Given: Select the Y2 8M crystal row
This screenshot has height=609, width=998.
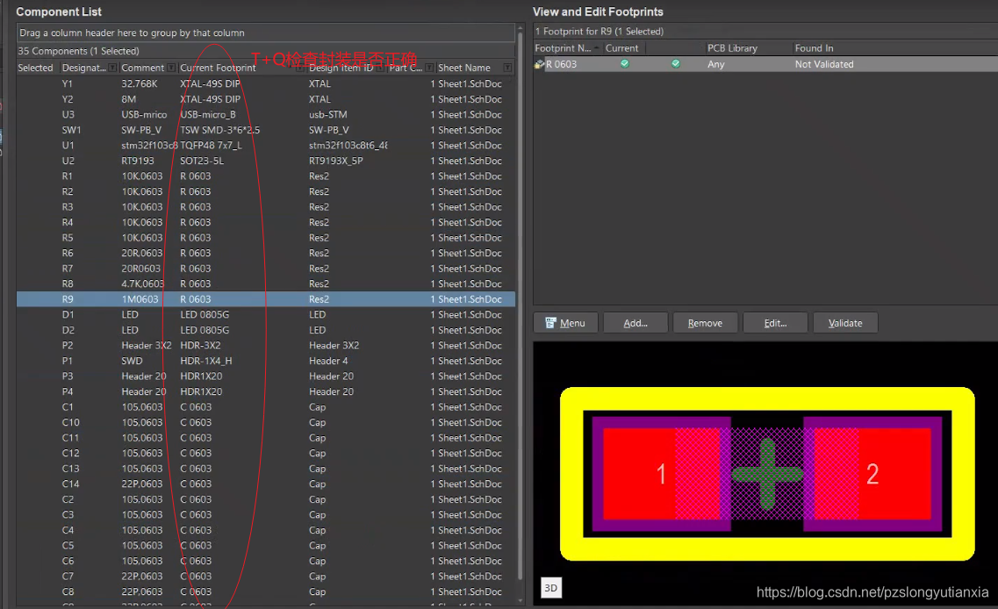Looking at the screenshot, I should pyautogui.click(x=265, y=98).
